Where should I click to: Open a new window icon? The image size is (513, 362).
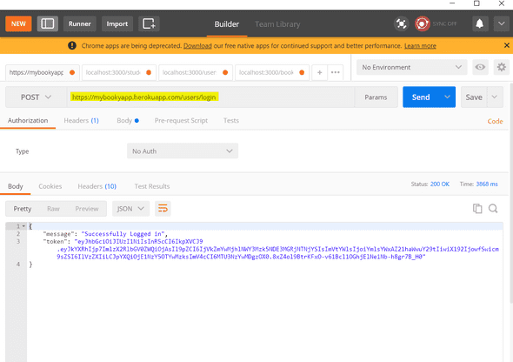[x=149, y=23]
